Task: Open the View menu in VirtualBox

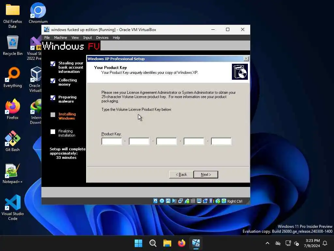Action: [x=75, y=38]
